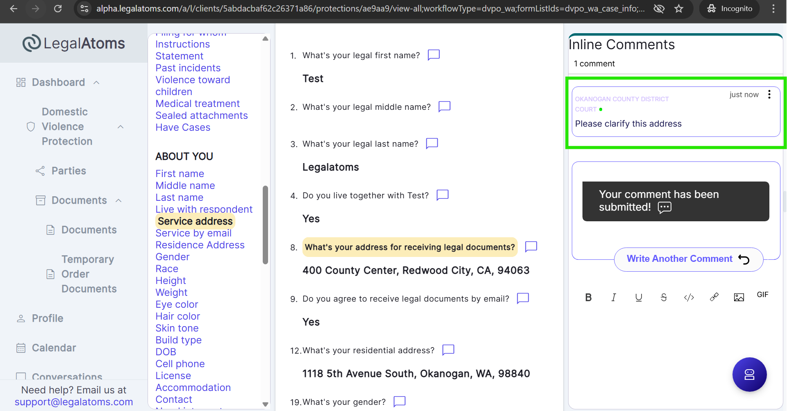Viewport: 787px width, 411px height.
Task: Apply underline formatting in comment editor
Action: 639,297
